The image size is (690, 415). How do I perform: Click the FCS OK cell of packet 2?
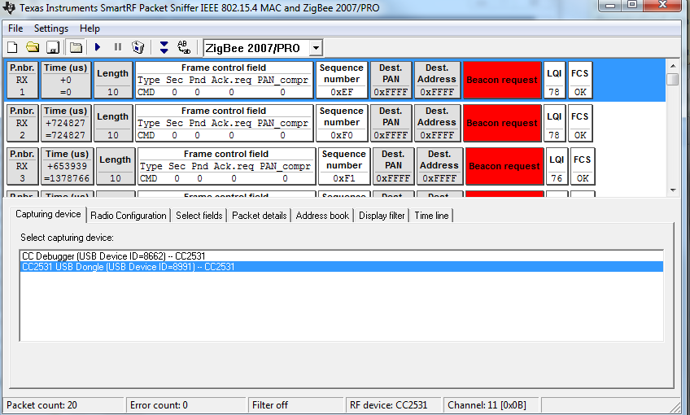[x=580, y=123]
